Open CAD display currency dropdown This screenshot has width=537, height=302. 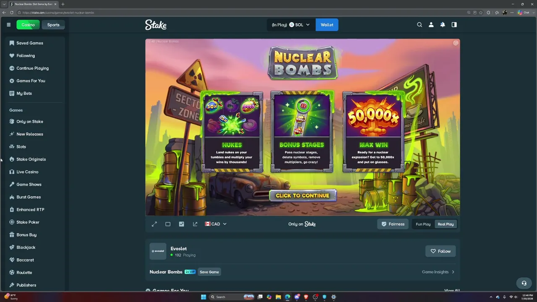216,224
